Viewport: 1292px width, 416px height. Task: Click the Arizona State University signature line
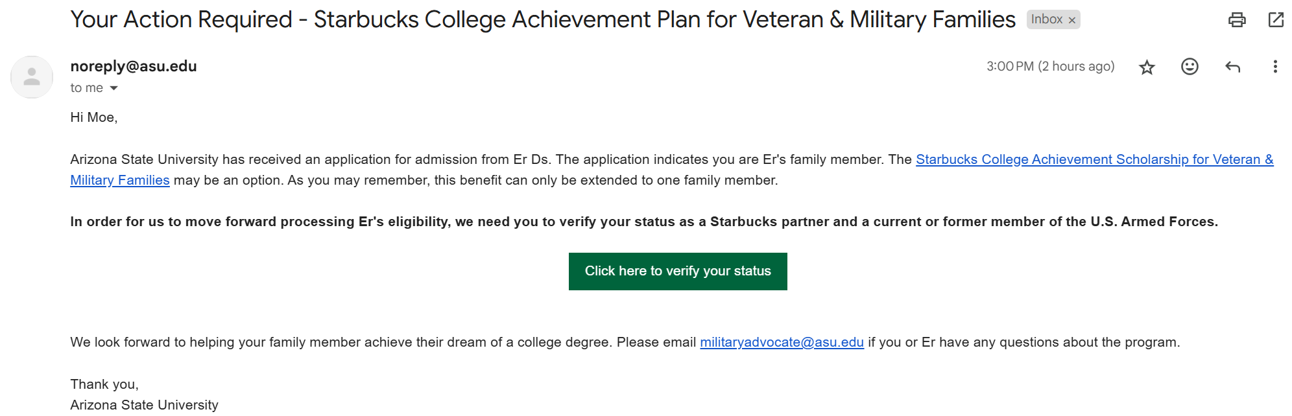[x=144, y=405]
